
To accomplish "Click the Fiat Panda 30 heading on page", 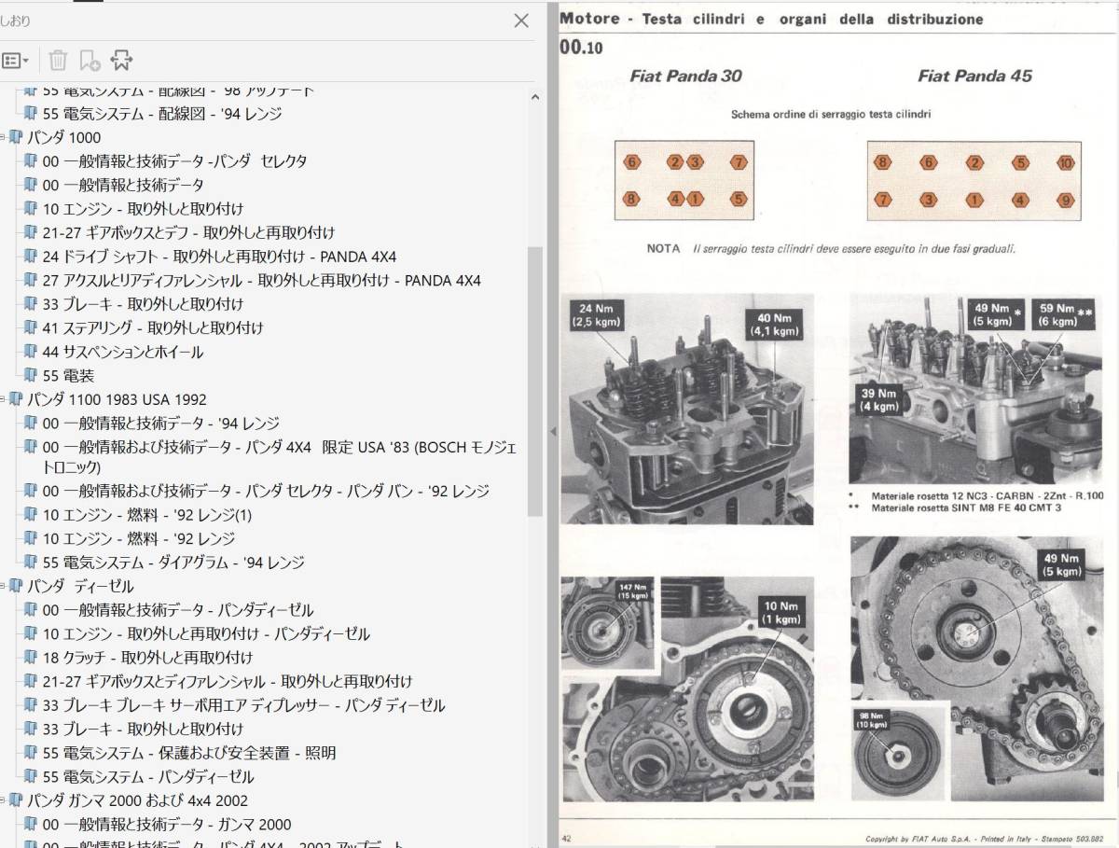I will [685, 76].
